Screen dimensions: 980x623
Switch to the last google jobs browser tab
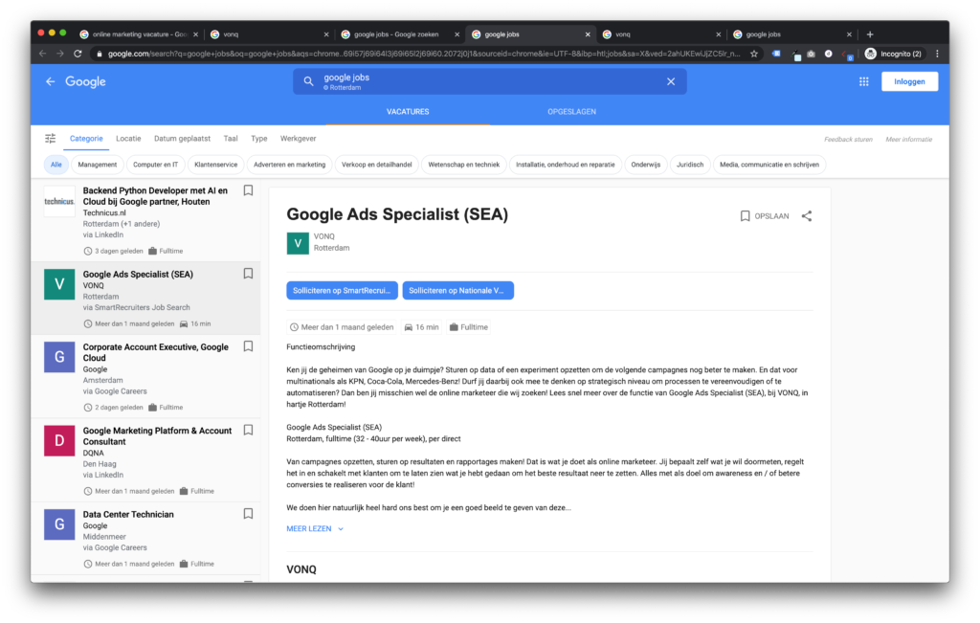(793, 34)
